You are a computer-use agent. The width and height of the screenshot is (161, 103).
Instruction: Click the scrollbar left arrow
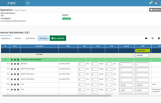pyautogui.click(x=2, y=96)
